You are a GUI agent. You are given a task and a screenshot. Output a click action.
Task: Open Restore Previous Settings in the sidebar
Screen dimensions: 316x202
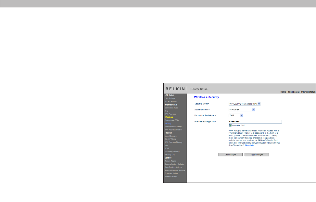click(x=174, y=170)
